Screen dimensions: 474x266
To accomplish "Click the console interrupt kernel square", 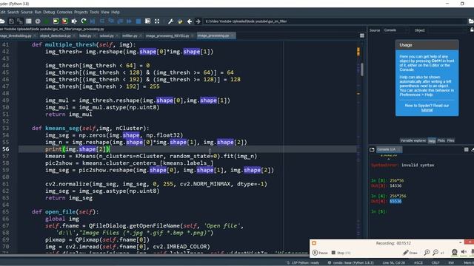I will pyautogui.click(x=466, y=149).
